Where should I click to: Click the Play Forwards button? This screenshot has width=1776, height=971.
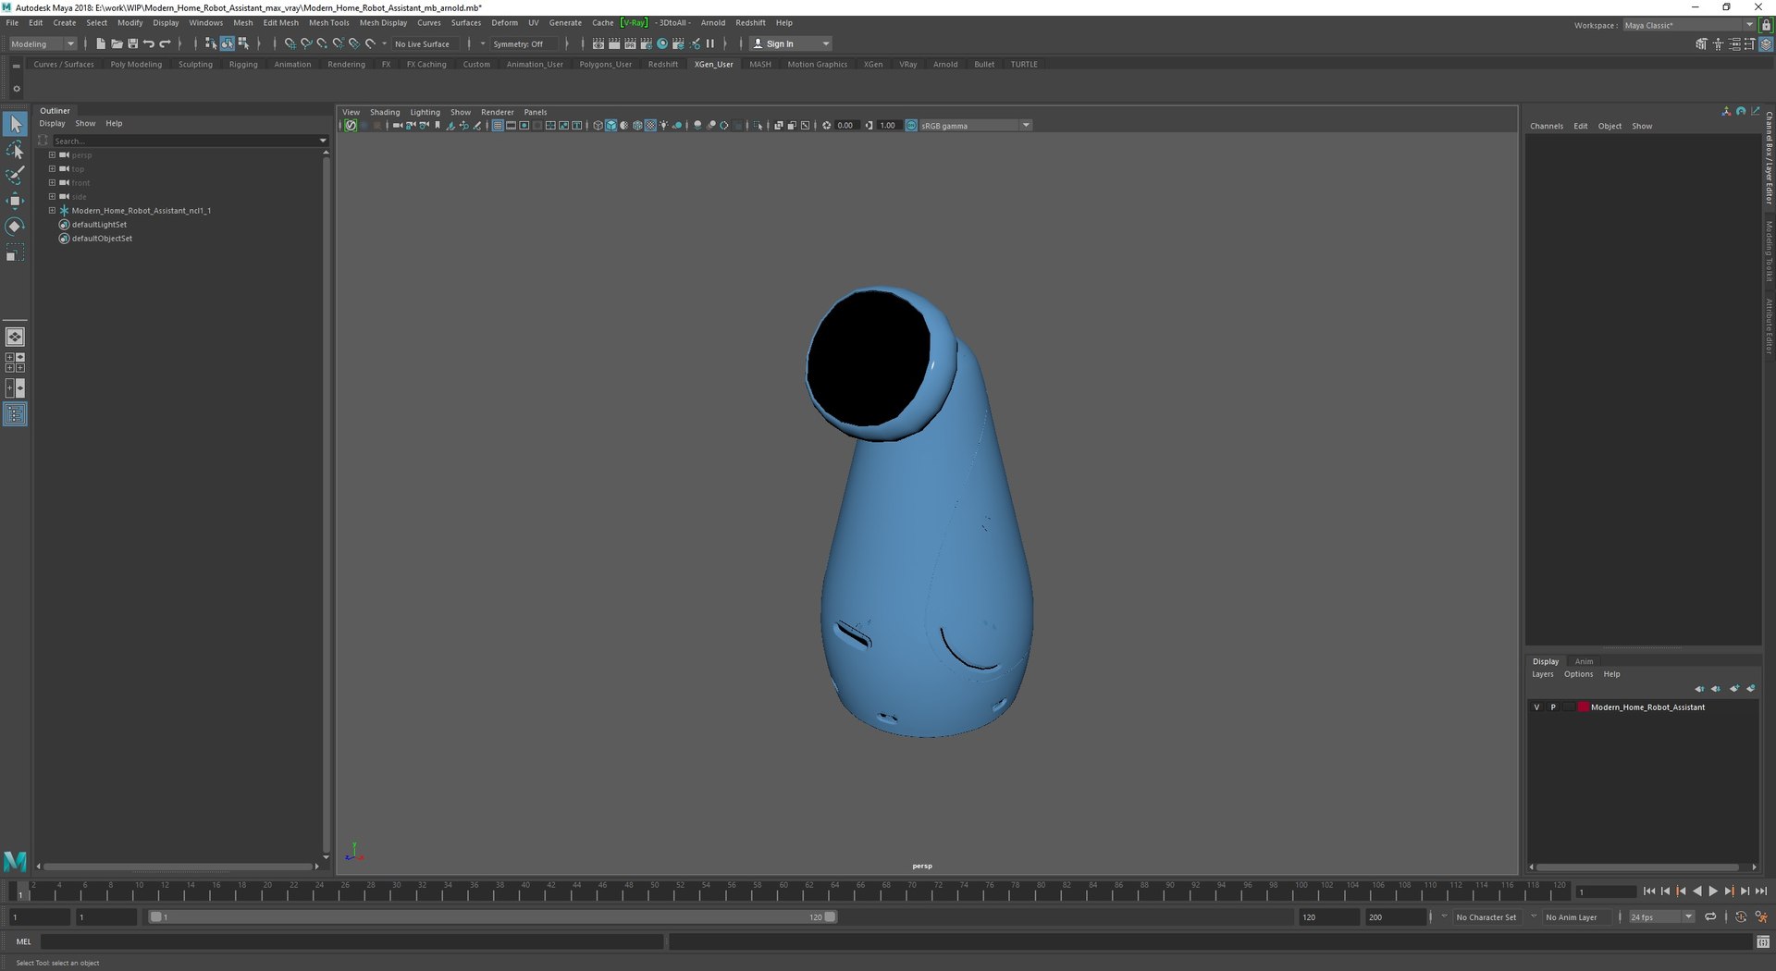pos(1713,891)
